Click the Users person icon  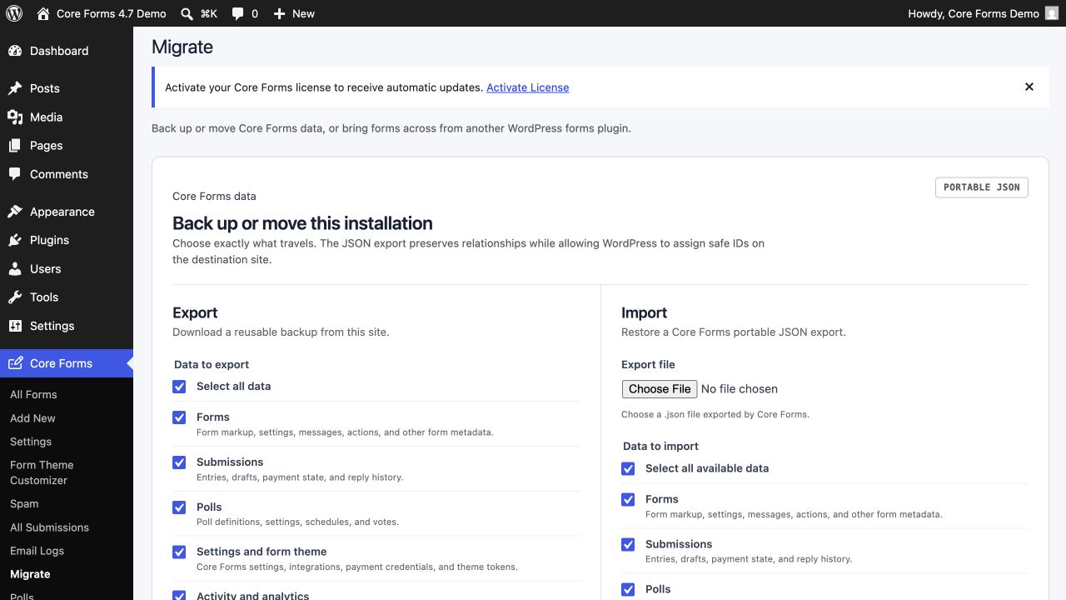point(15,269)
